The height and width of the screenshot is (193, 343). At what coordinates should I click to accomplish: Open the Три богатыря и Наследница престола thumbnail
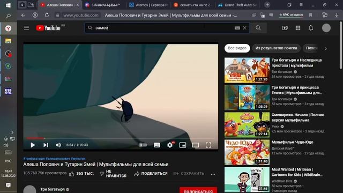(247, 70)
